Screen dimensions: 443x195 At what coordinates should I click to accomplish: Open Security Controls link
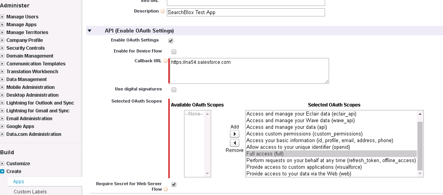coord(25,48)
